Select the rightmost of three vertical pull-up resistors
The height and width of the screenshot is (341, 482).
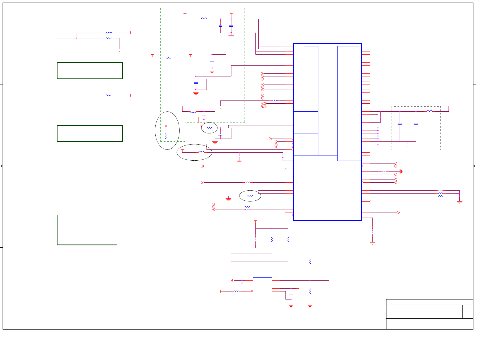coord(288,239)
